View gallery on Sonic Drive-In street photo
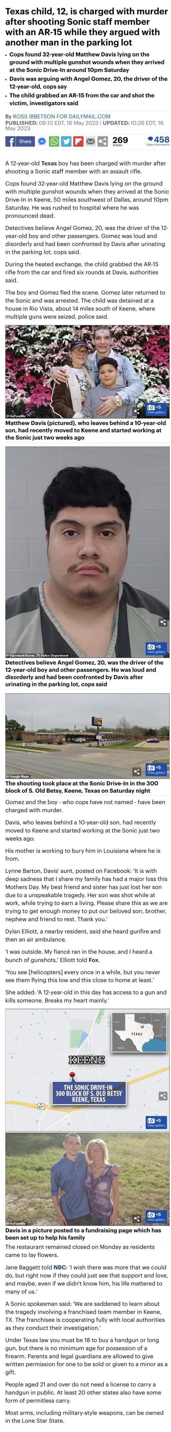The image size is (171, 1432). pyautogui.click(x=156, y=769)
